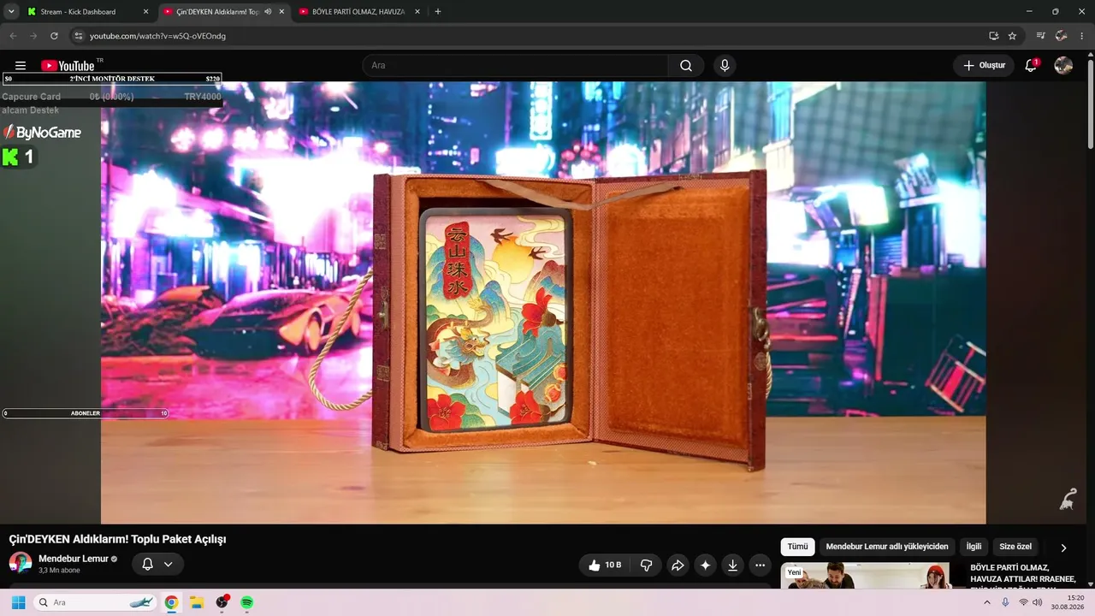This screenshot has width=1095, height=616.
Task: Like the video with thumbs up
Action: click(604, 565)
